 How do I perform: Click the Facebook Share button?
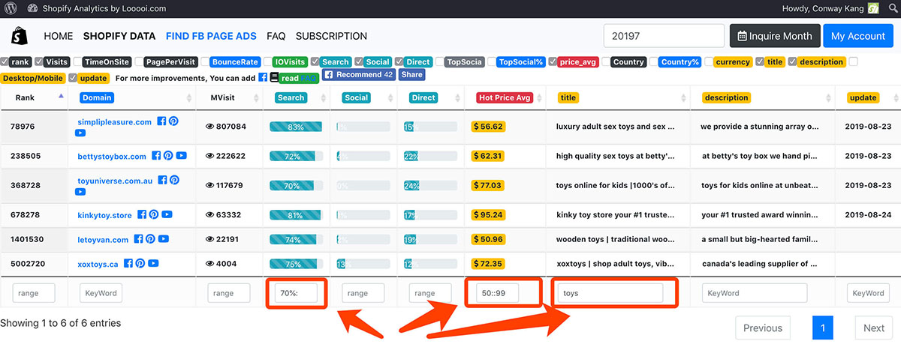point(411,75)
